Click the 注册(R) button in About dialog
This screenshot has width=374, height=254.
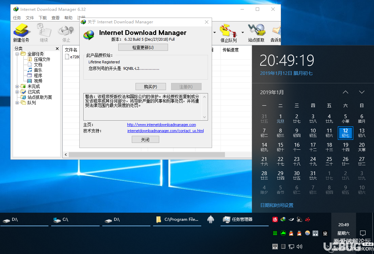(x=186, y=87)
